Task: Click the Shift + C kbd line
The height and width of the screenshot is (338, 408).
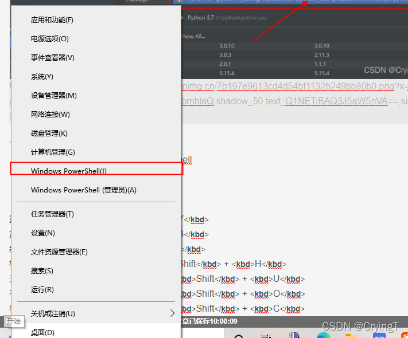Action: [x=243, y=309]
